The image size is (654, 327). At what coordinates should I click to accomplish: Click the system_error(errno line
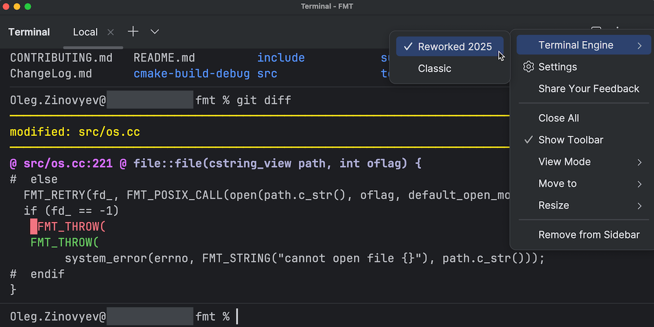pos(305,258)
